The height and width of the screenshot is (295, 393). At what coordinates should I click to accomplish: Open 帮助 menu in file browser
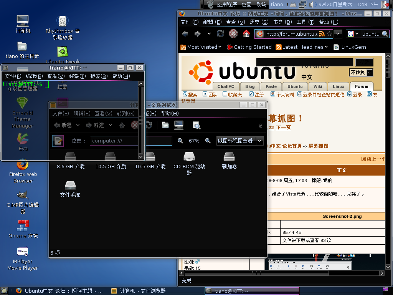170,113
